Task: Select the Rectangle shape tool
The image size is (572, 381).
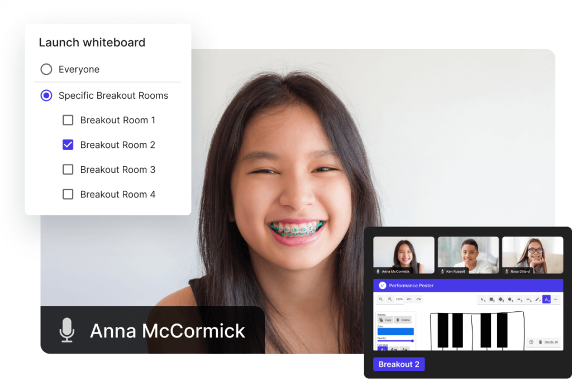Action: point(491,300)
